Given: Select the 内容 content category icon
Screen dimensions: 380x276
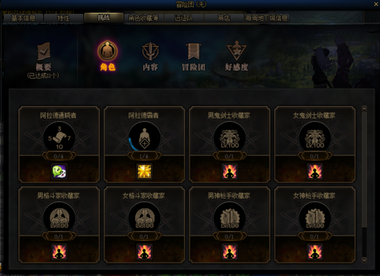Looking at the screenshot, I should tap(150, 51).
